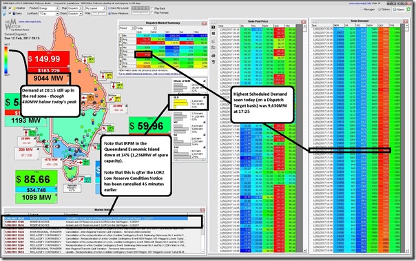The image size is (416, 261).
Task: Toggle the Demo checkbox
Action: 10,13
